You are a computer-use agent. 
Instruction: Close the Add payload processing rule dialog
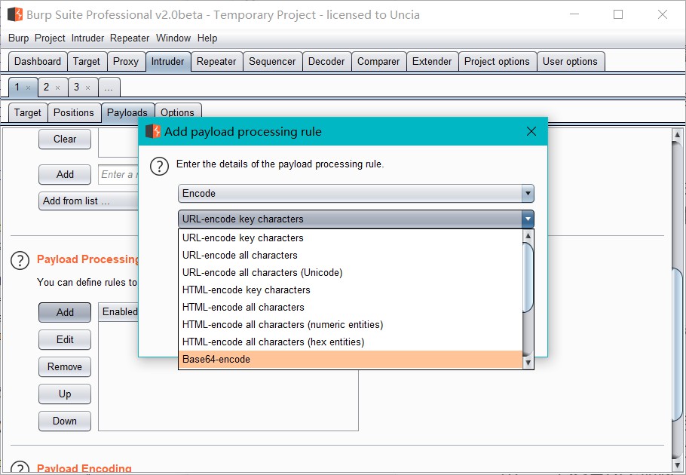tap(531, 131)
